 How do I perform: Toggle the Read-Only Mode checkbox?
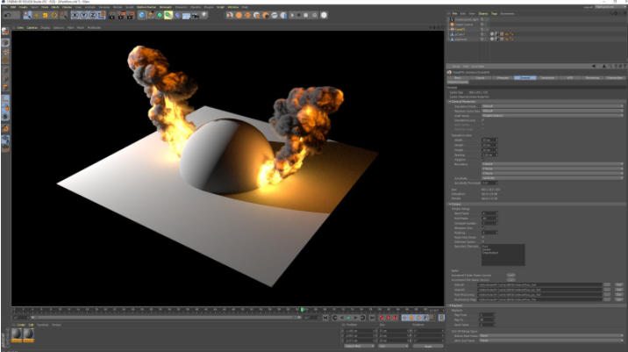[x=482, y=237]
